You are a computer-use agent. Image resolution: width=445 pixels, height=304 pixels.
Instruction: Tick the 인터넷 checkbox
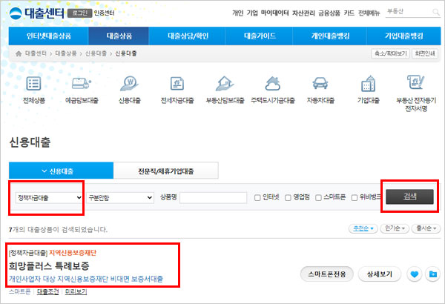point(257,197)
